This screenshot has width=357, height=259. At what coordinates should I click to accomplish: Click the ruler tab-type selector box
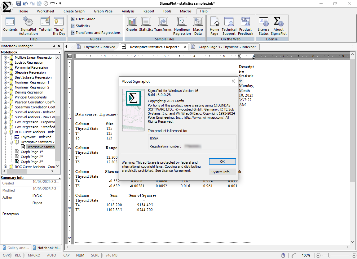tap(70, 56)
